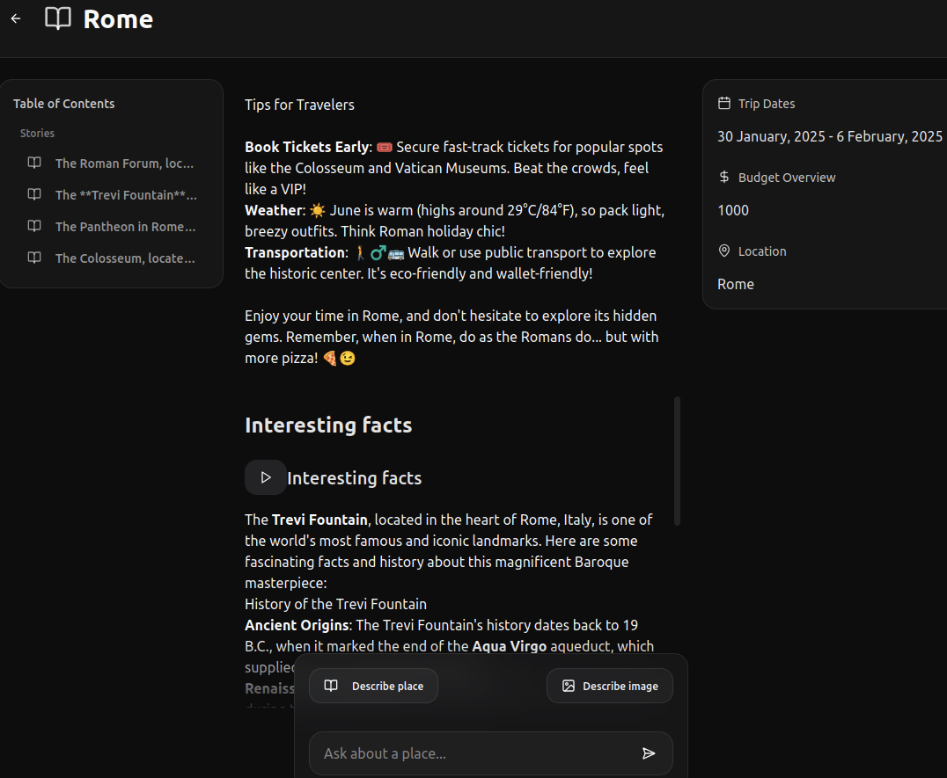Click the location pin icon

coord(724,251)
